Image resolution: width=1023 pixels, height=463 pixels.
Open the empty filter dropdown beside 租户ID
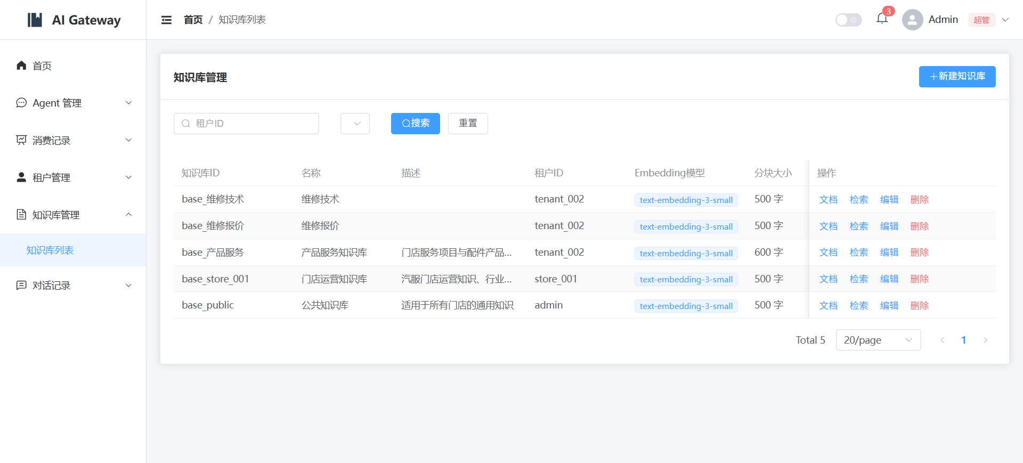click(x=355, y=124)
